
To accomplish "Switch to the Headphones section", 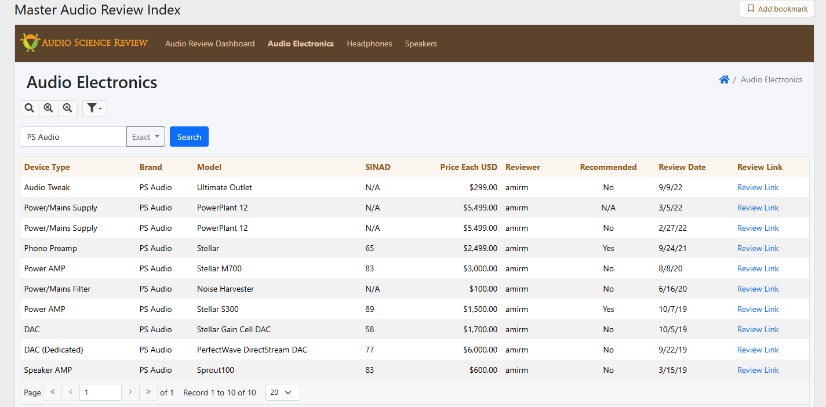I will tap(369, 43).
